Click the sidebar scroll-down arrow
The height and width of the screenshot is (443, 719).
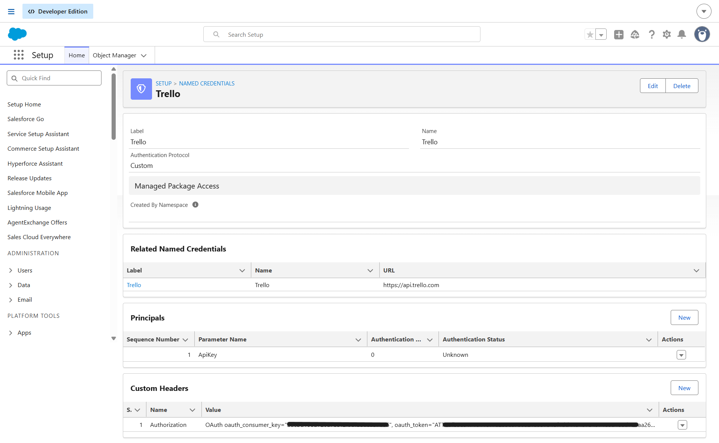click(x=113, y=338)
